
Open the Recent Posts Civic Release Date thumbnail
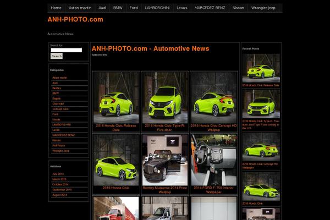coord(261,68)
